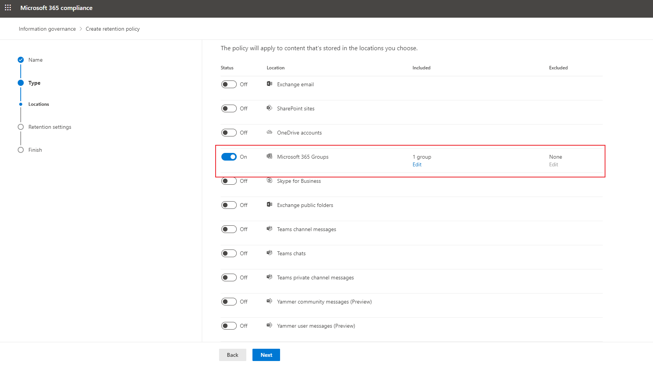653x366 pixels.
Task: Click the Microsoft 365 Groups icon
Action: [x=270, y=156]
